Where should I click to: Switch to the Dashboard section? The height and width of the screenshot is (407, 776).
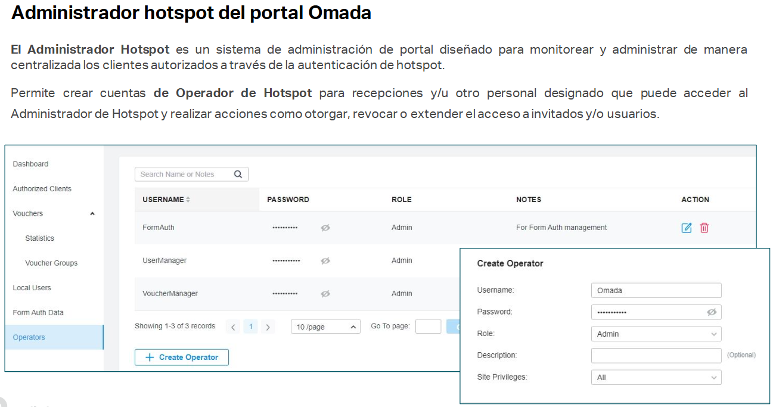click(30, 163)
